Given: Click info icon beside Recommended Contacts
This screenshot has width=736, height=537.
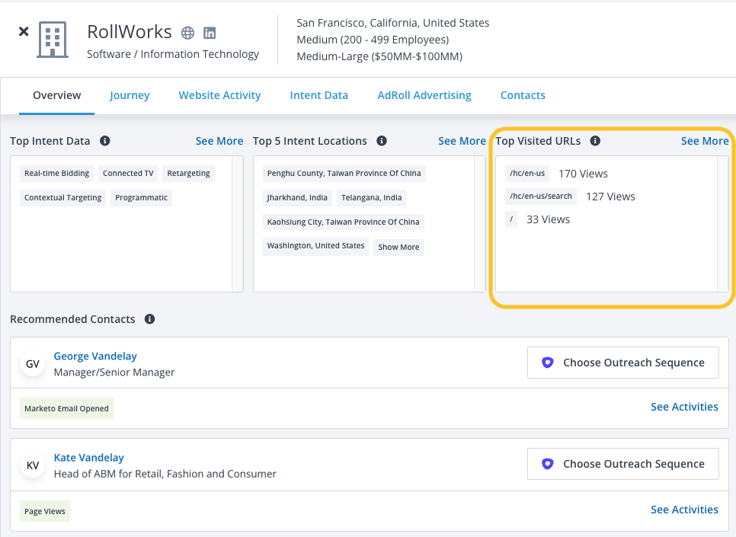Looking at the screenshot, I should pos(150,319).
